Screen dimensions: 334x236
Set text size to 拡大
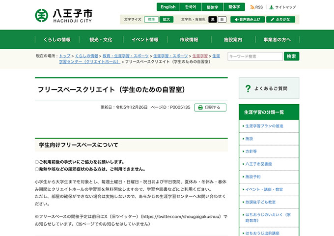point(167,19)
